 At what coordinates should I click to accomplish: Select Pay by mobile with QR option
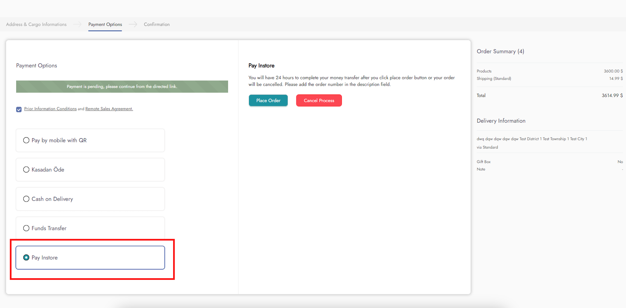26,140
